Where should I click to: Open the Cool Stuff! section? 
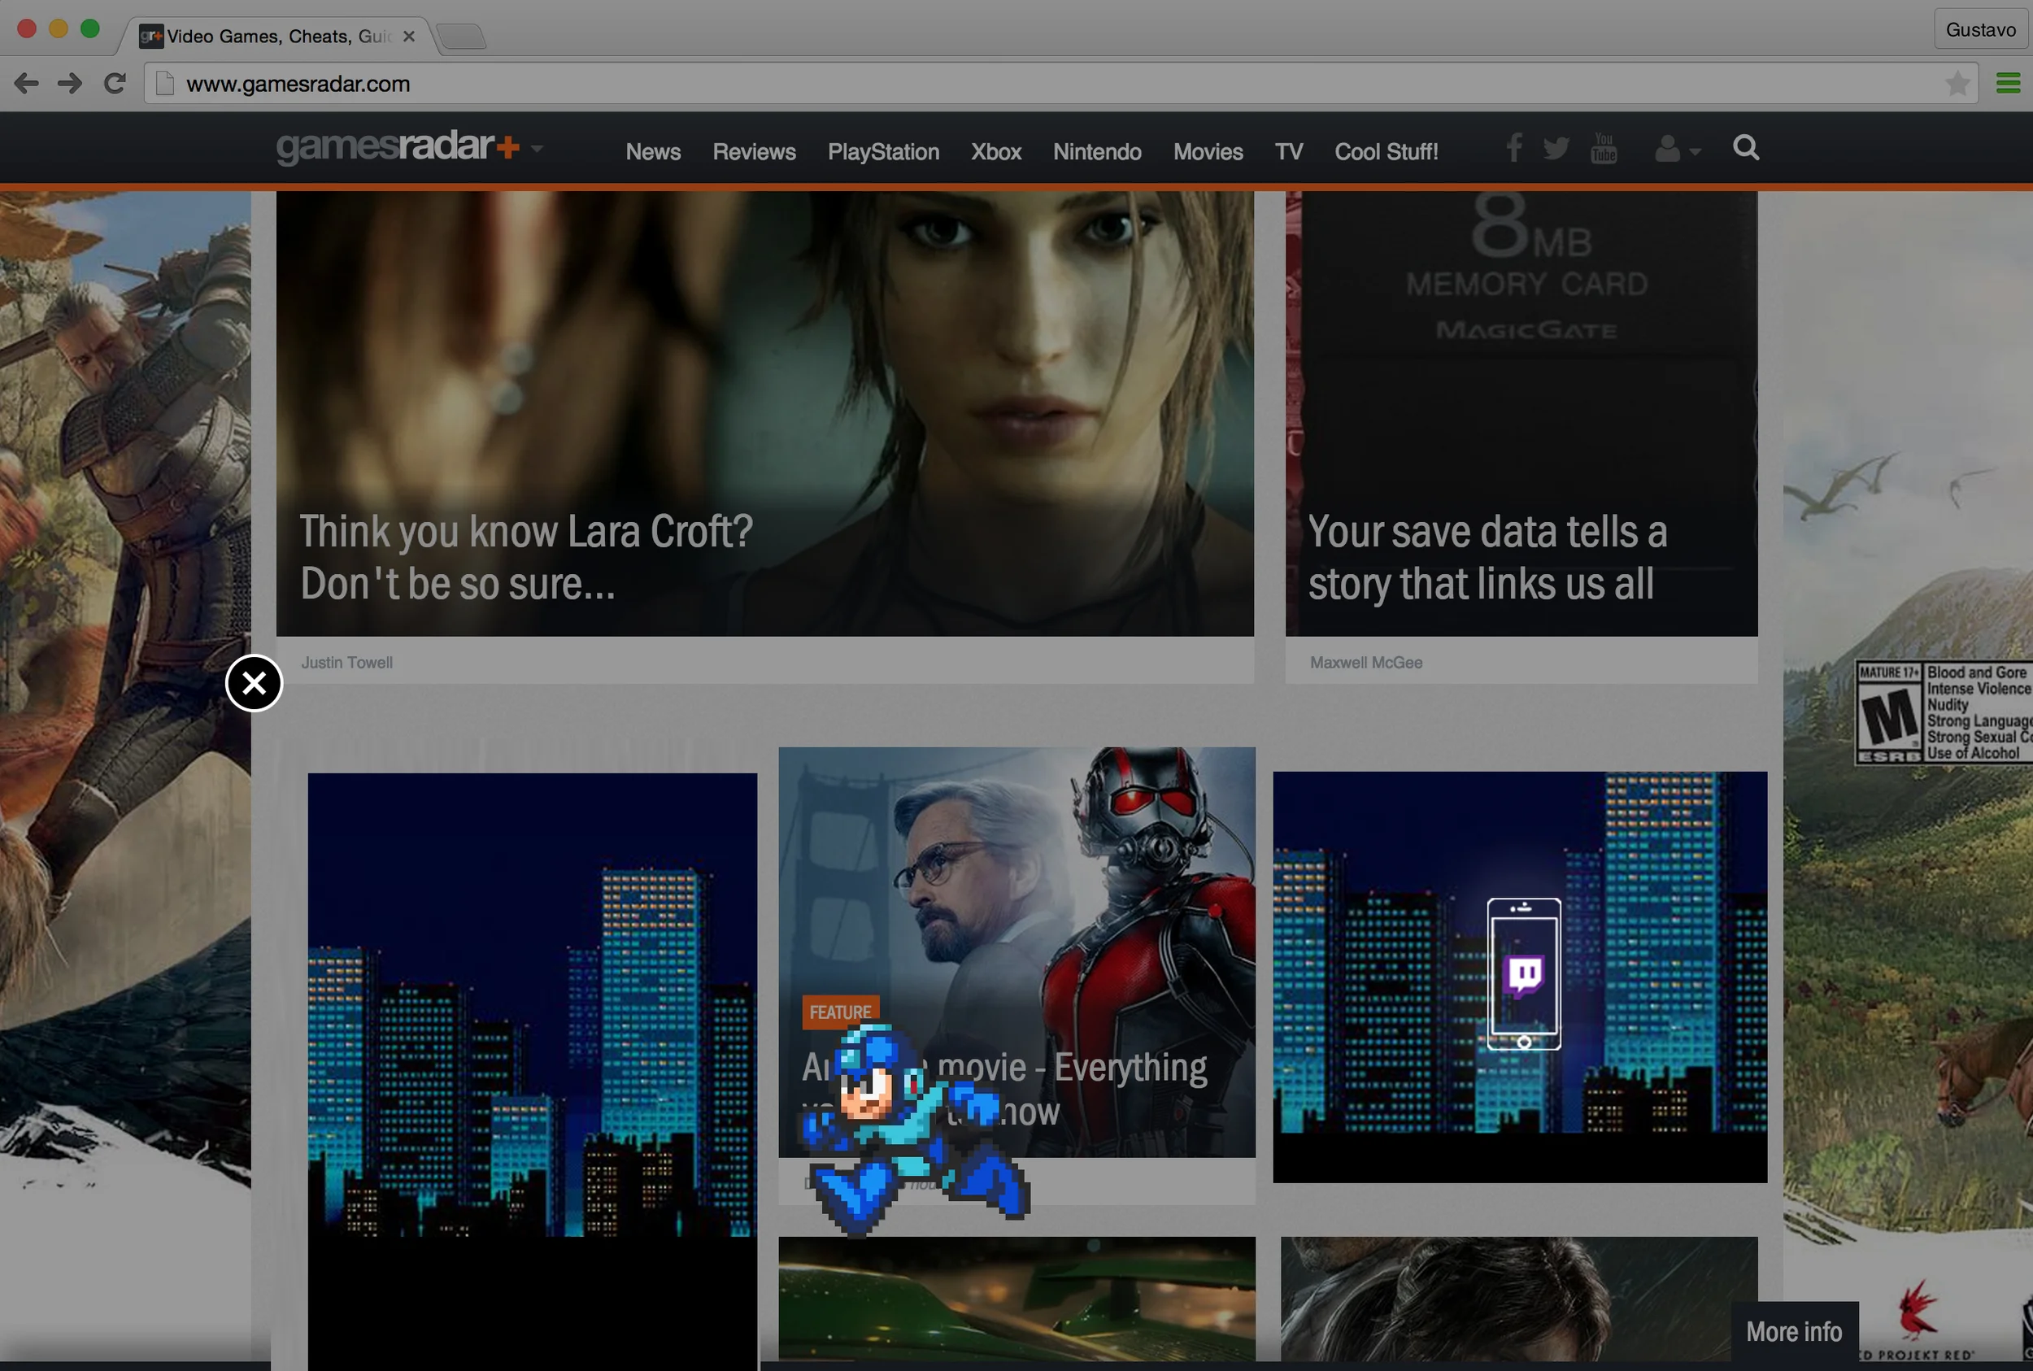(x=1386, y=152)
